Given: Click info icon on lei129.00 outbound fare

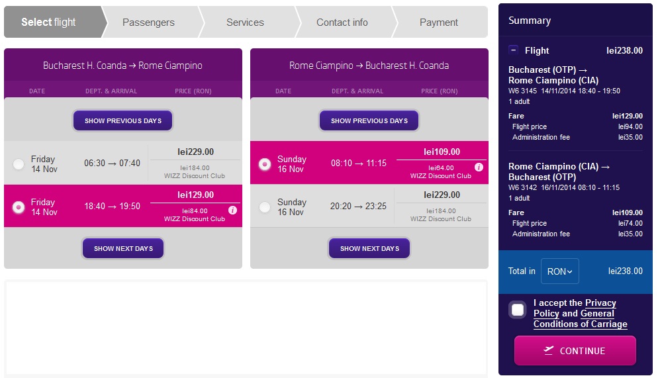Looking at the screenshot, I should (x=232, y=211).
